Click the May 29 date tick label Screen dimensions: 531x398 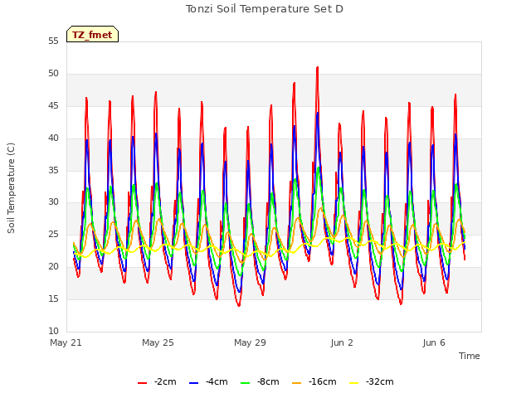250,342
